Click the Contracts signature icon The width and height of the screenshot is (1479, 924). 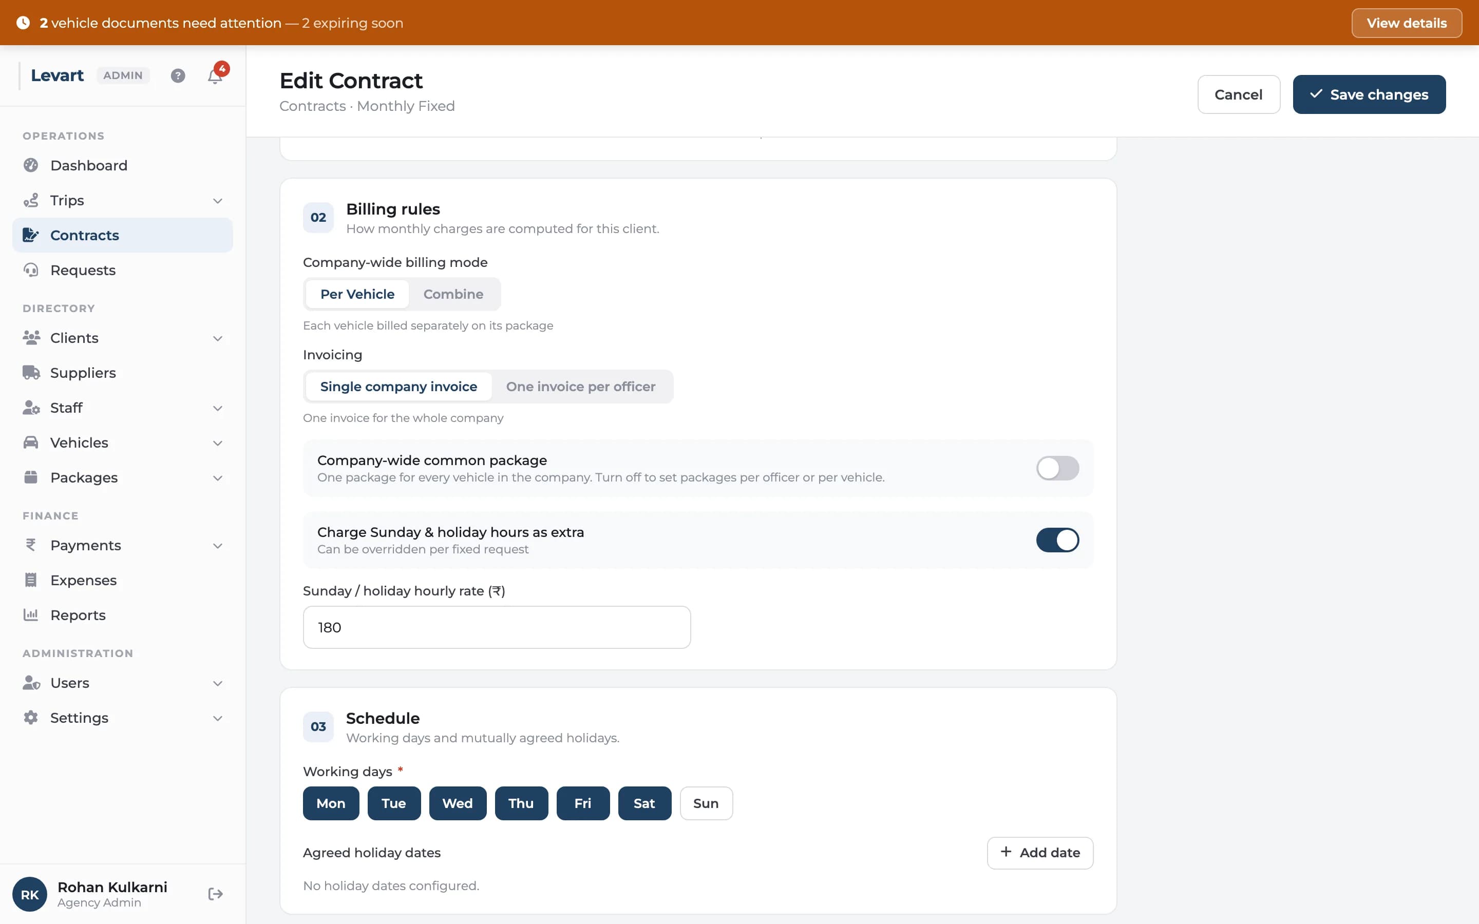[31, 235]
